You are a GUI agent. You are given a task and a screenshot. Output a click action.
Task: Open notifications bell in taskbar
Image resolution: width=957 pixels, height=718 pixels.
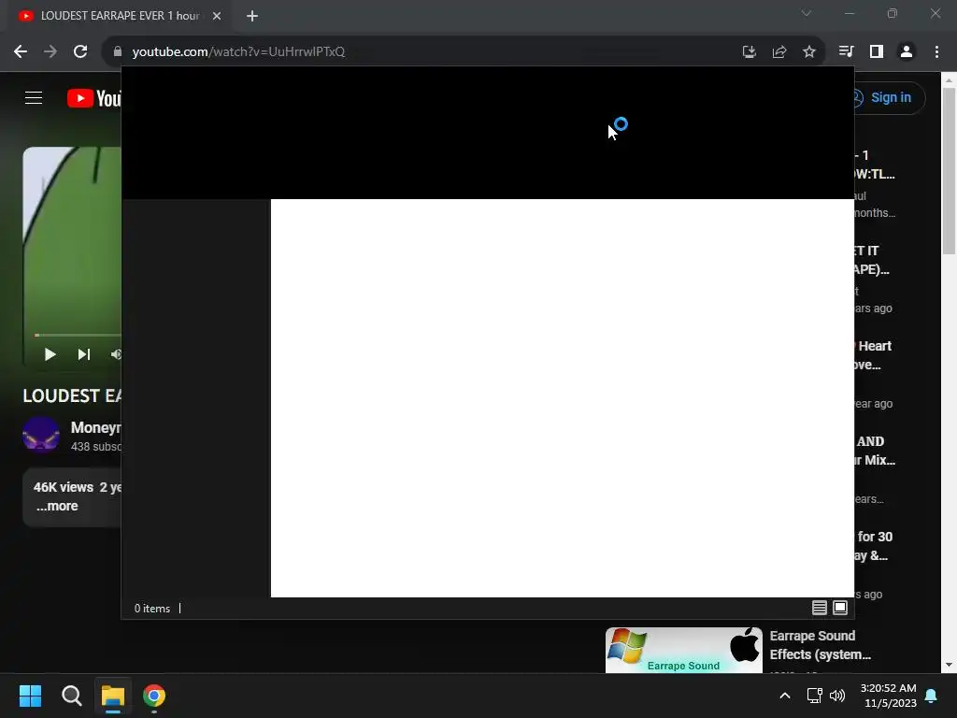point(932,696)
